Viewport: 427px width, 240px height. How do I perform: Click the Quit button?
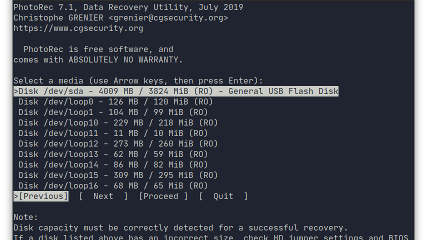pyautogui.click(x=223, y=196)
